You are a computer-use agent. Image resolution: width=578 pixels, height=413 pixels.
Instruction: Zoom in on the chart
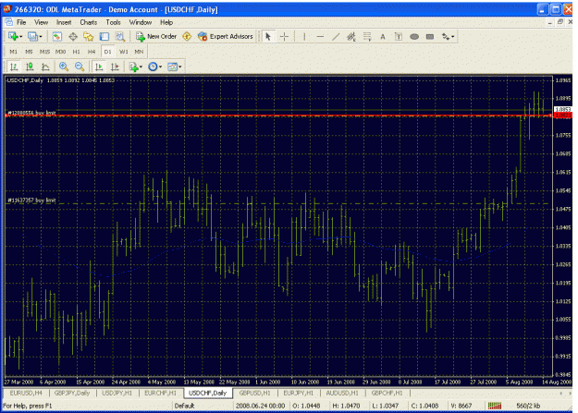point(64,67)
